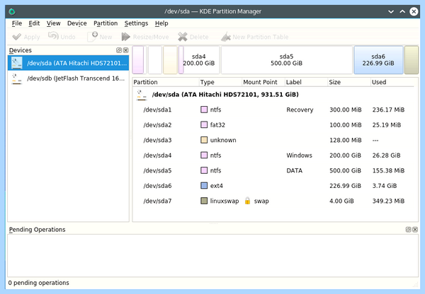Sort by the Label column header
This screenshot has height=294, width=425.
306,82
